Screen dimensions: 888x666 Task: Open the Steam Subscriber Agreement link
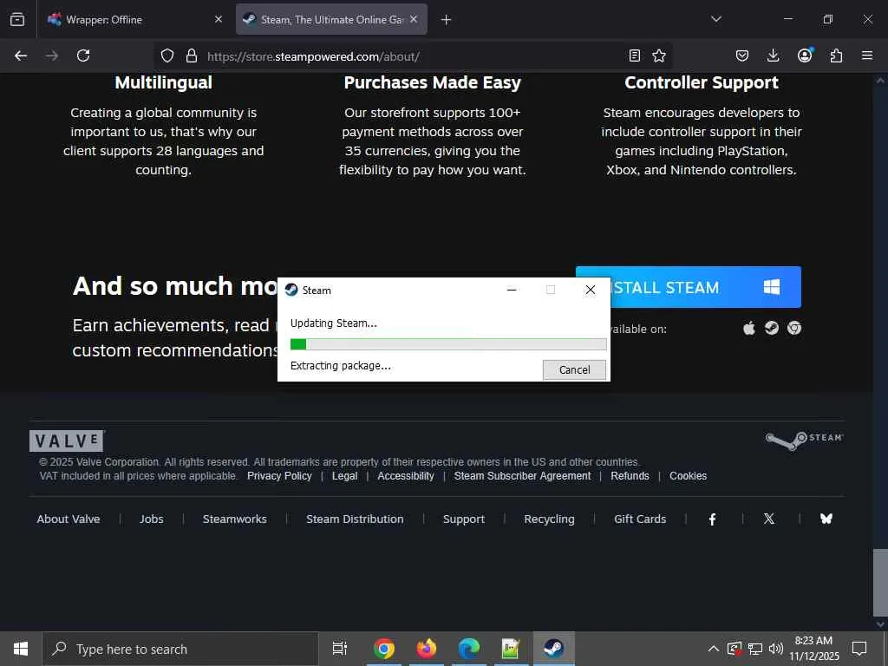click(522, 476)
